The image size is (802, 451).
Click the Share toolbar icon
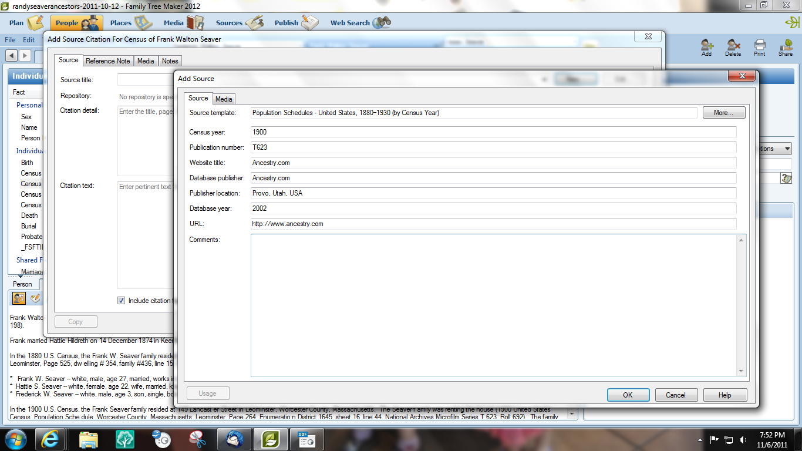tap(786, 48)
